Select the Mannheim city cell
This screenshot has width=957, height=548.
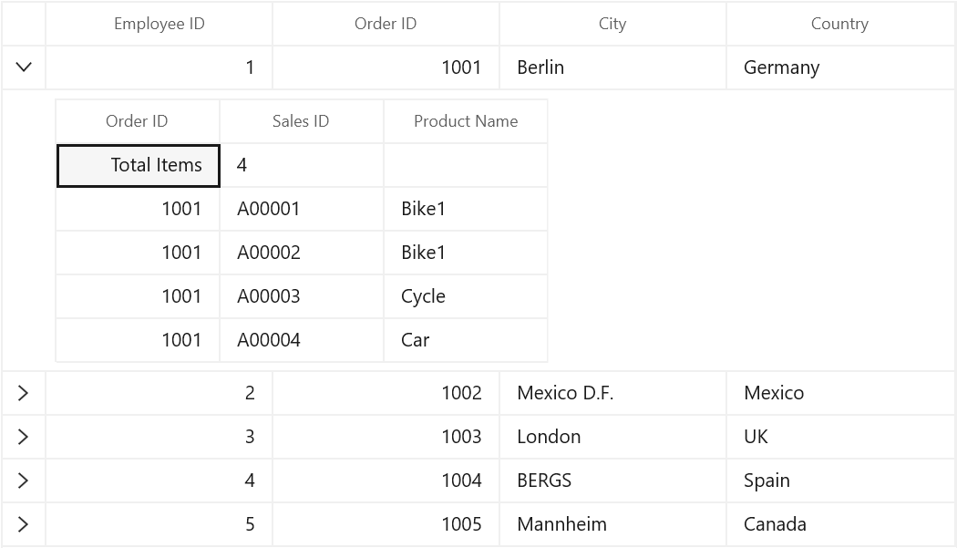coord(612,524)
